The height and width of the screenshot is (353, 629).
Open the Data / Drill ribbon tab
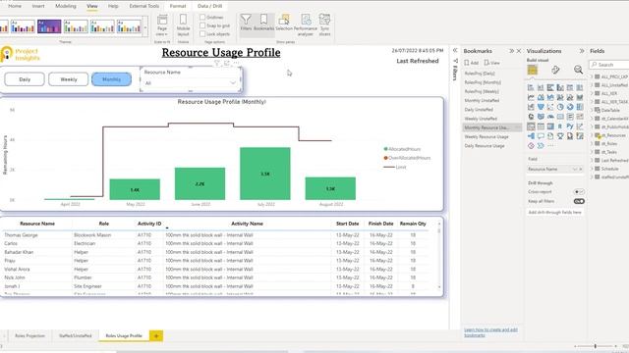[209, 6]
